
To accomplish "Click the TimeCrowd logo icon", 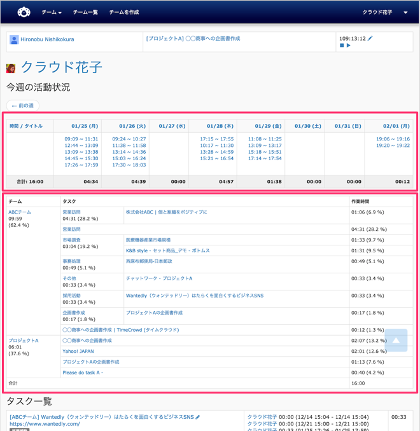I will [24, 12].
